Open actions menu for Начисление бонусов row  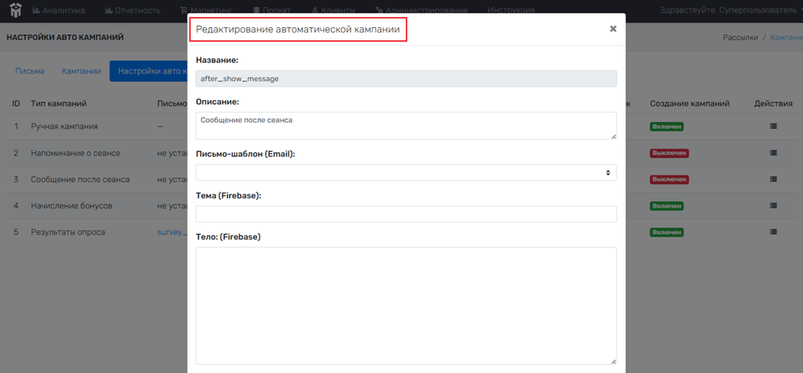(x=773, y=206)
